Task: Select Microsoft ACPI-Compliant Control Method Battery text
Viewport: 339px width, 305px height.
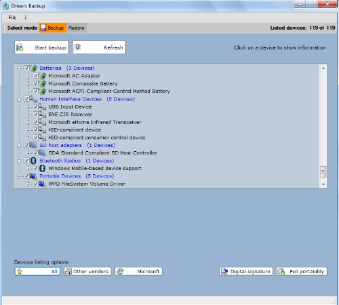Action: 109,91
